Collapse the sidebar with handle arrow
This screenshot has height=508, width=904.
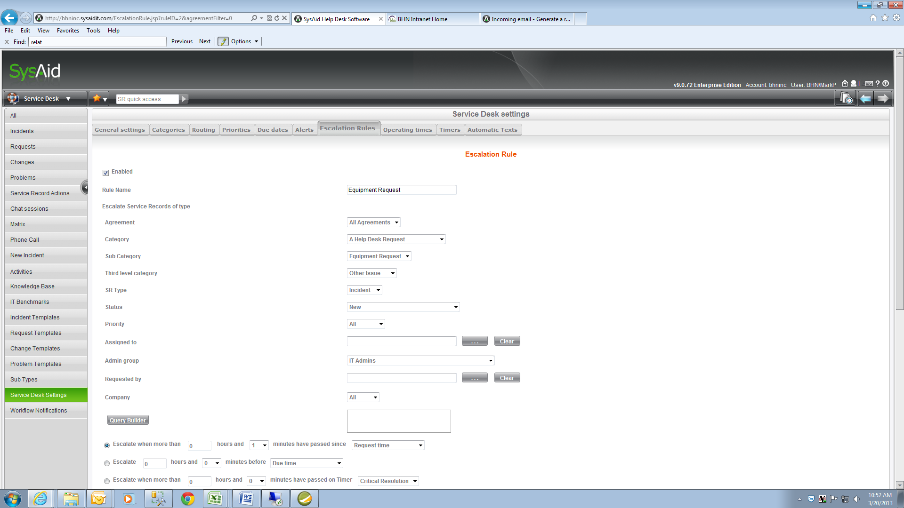(x=85, y=187)
